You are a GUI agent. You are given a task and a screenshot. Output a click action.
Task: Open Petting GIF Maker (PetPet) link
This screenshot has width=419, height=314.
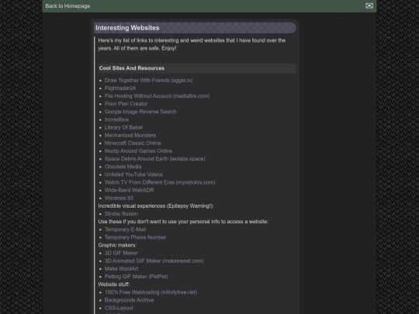(x=137, y=277)
